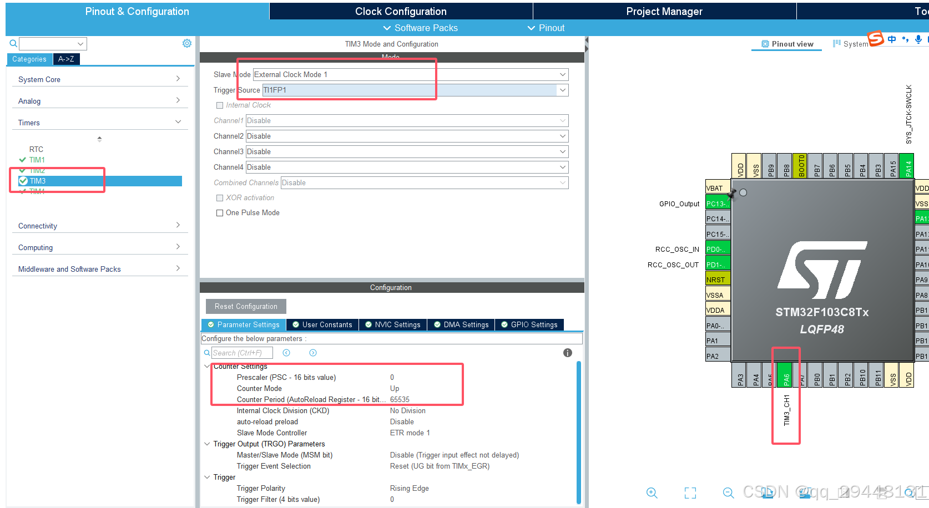
Task: Select the Pinout view tab
Action: 787,44
